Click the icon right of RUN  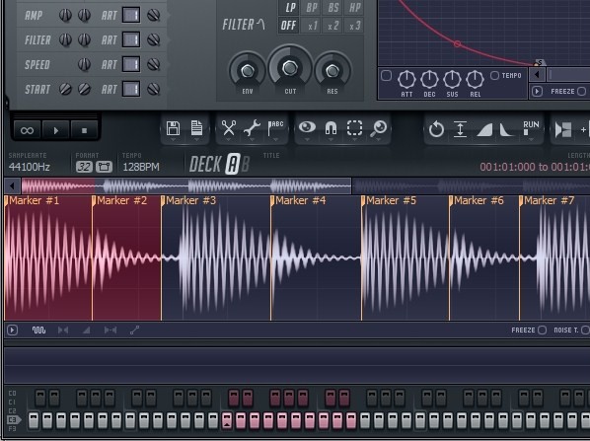(x=563, y=130)
